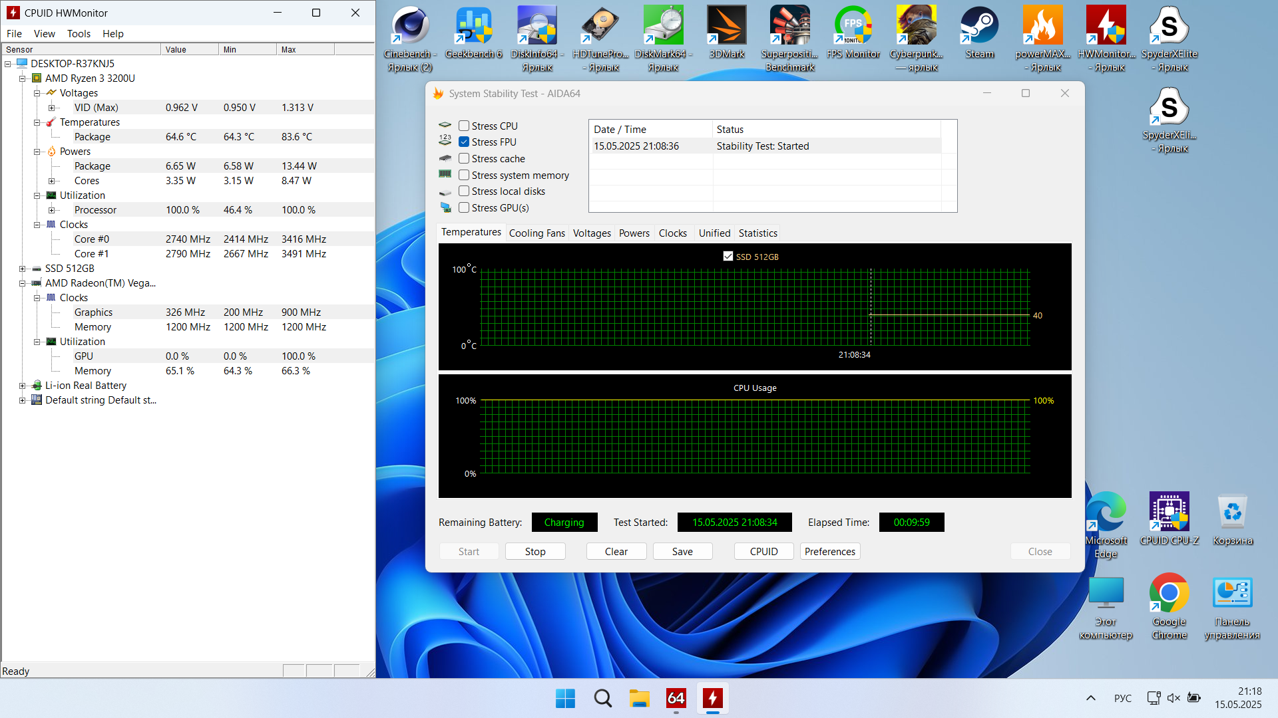Expand the SSD 512GB tree node
Viewport: 1278px width, 718px height.
coord(22,269)
